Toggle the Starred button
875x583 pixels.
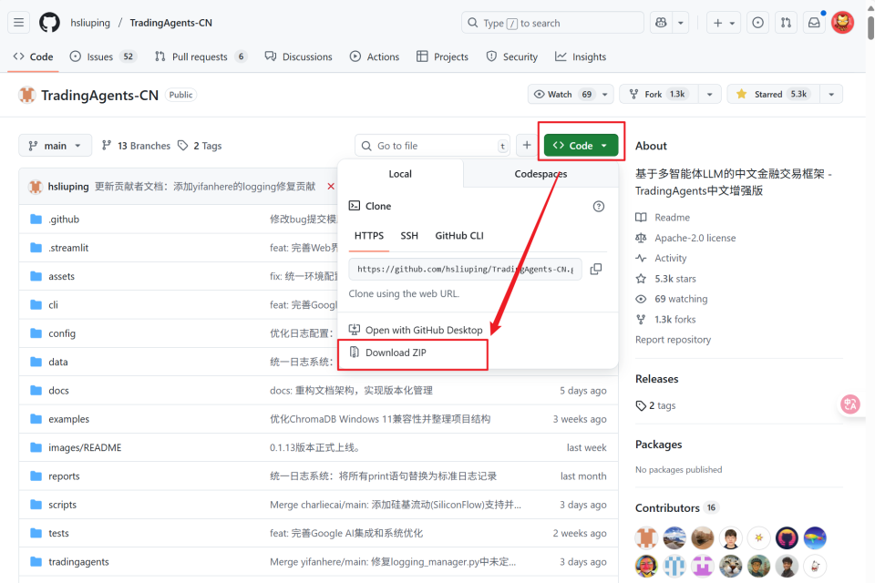pos(774,95)
